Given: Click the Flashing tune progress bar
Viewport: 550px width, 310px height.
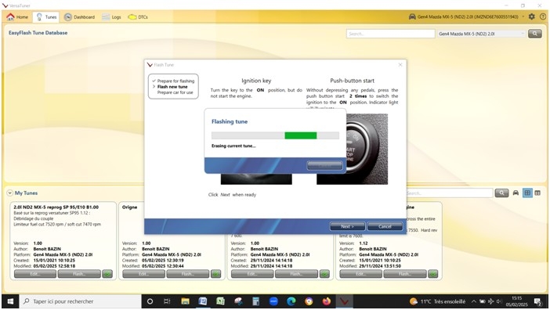Looking at the screenshot, I should point(275,135).
